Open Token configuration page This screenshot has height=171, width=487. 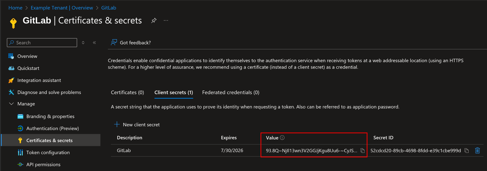(48, 152)
